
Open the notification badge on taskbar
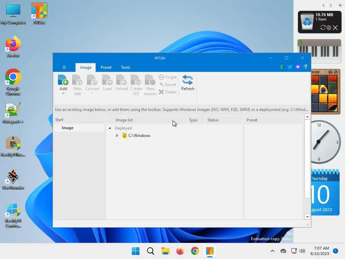336,251
